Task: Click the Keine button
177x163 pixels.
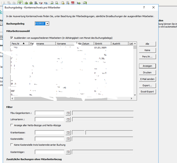Action: coord(147,50)
